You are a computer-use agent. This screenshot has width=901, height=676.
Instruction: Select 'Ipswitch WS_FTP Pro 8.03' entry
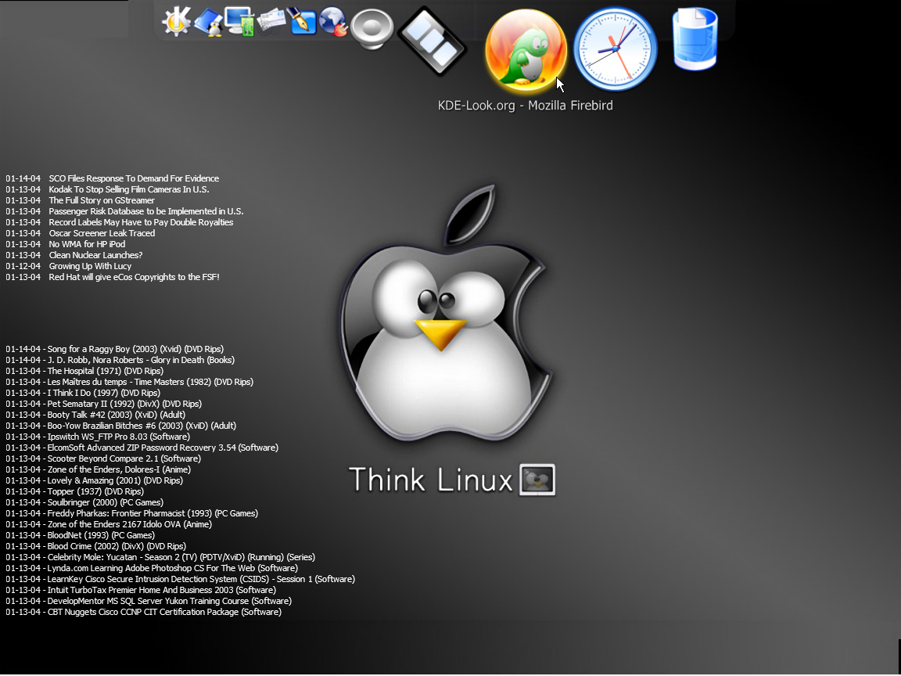click(98, 437)
